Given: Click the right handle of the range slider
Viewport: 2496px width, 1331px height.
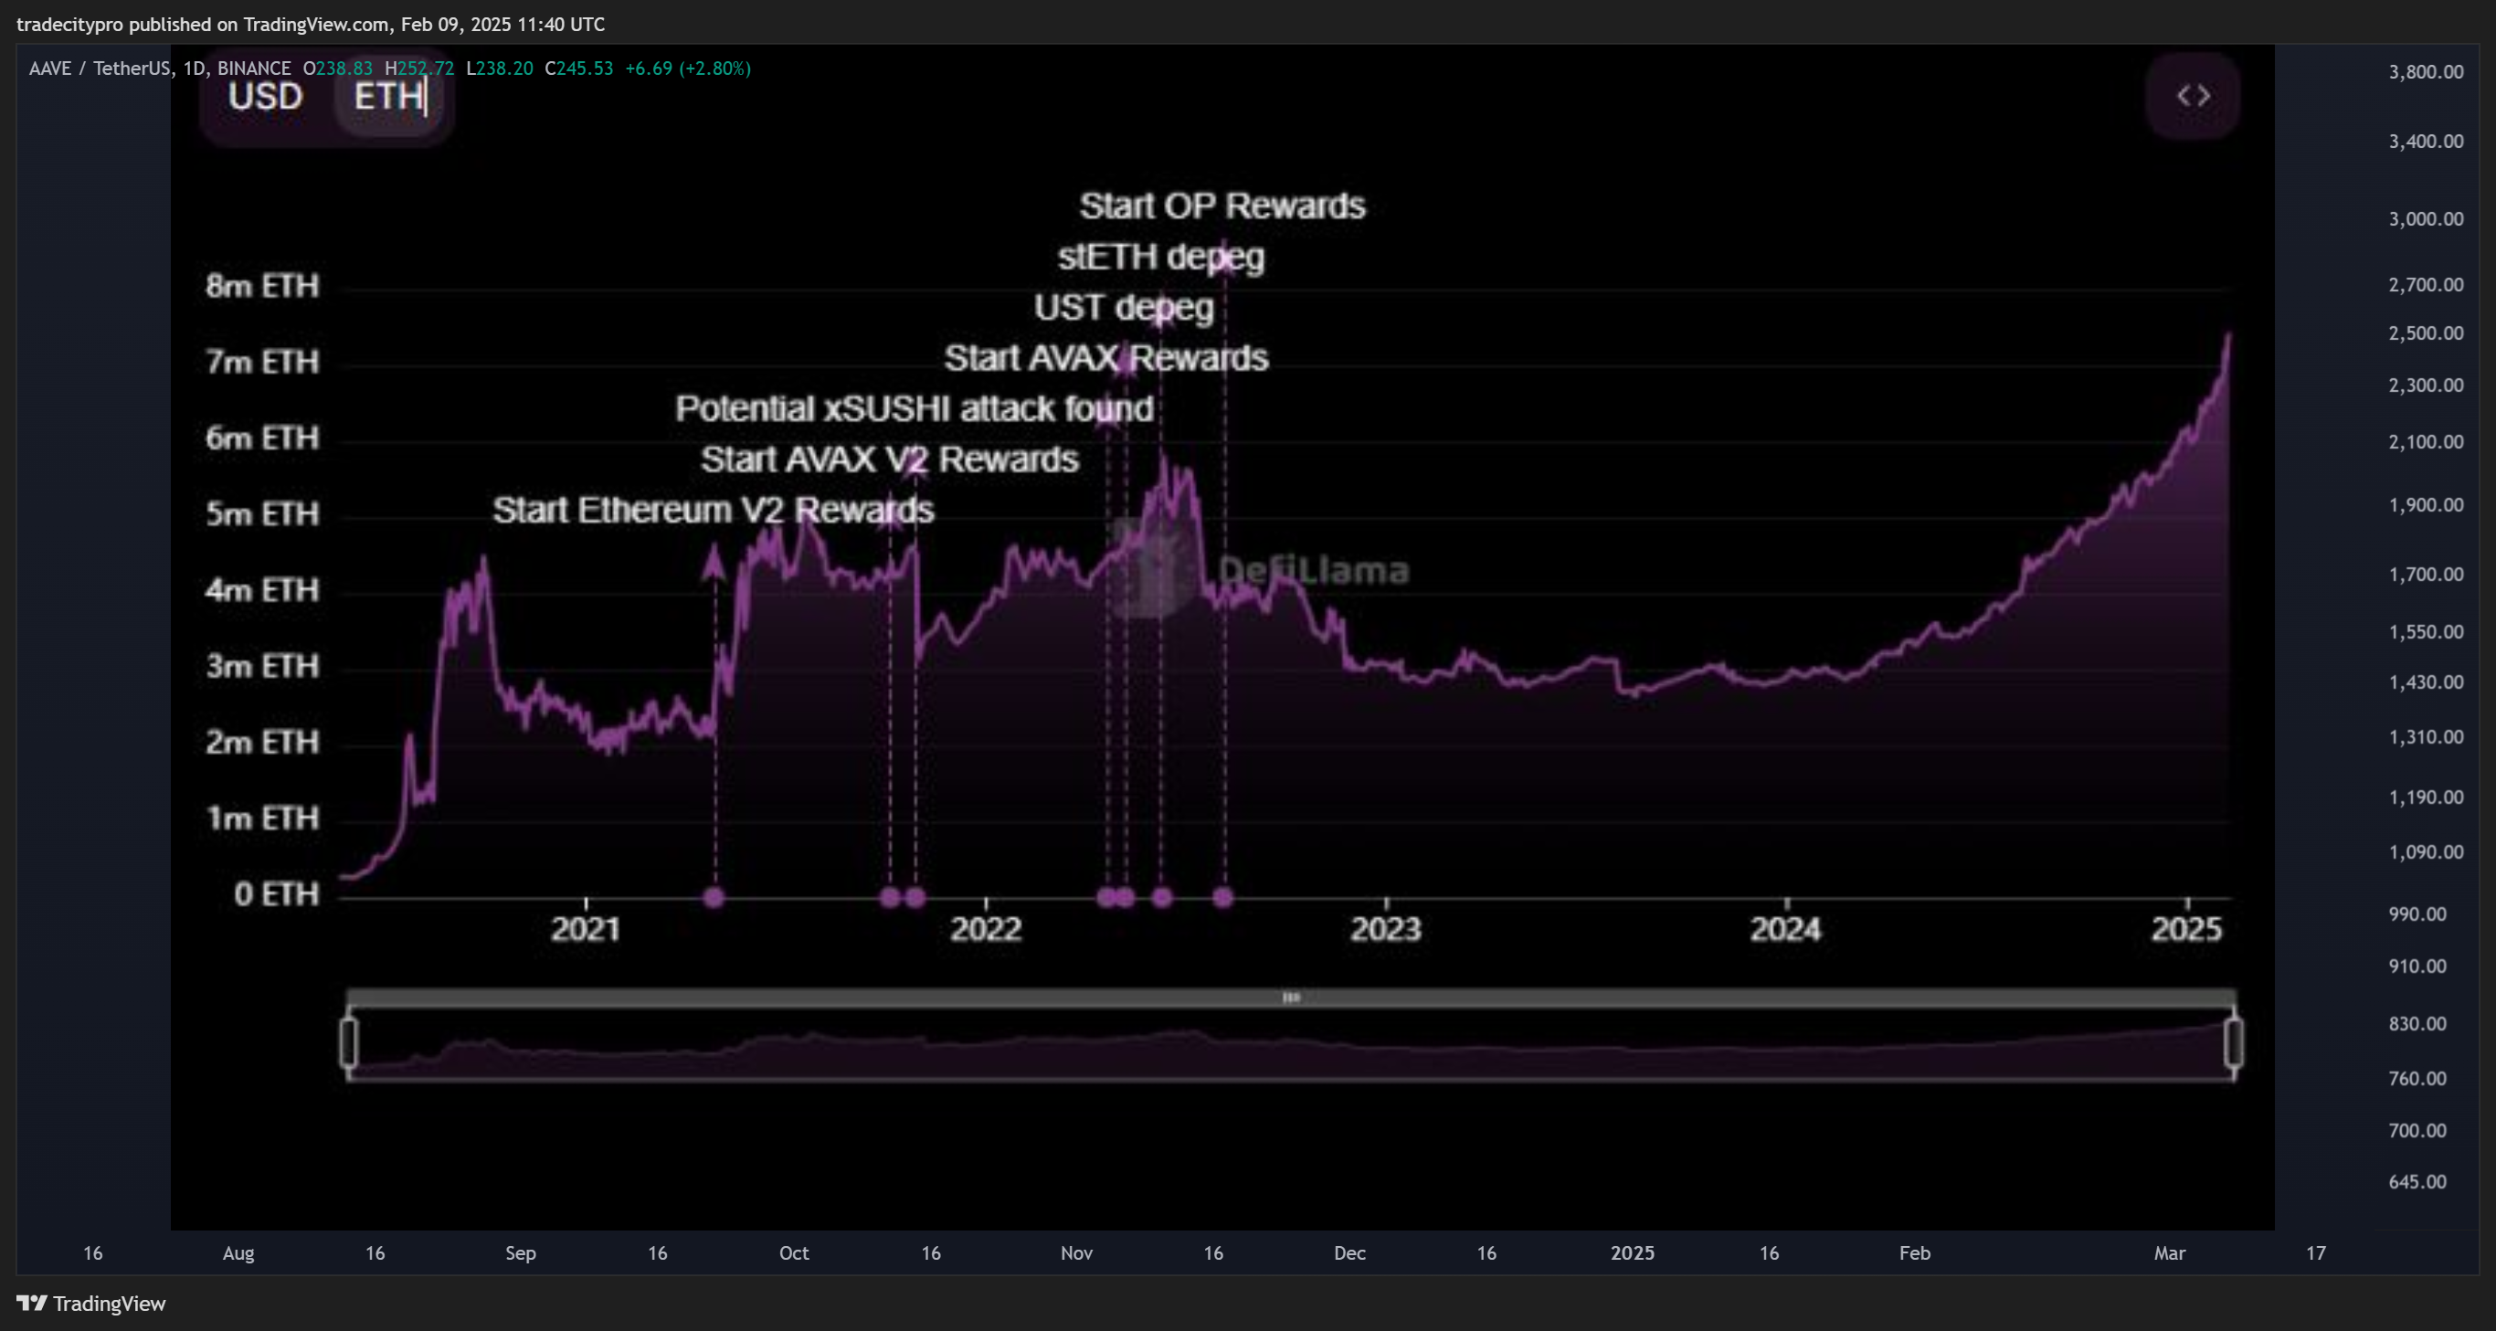Looking at the screenshot, I should 2234,1043.
